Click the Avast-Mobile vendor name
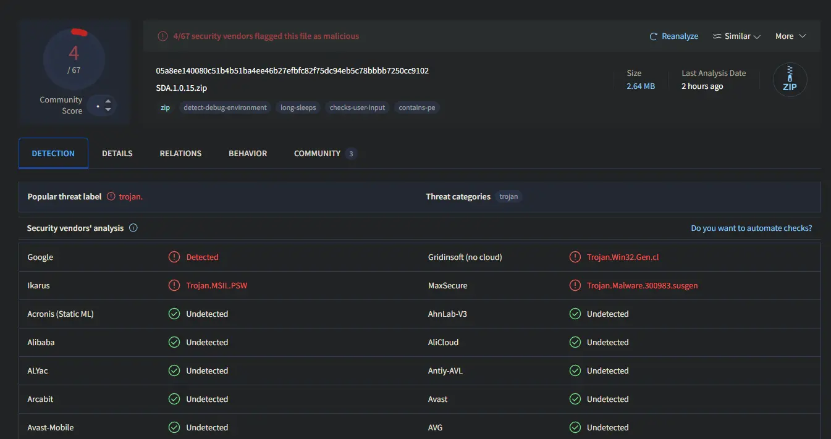831x439 pixels. [51, 427]
